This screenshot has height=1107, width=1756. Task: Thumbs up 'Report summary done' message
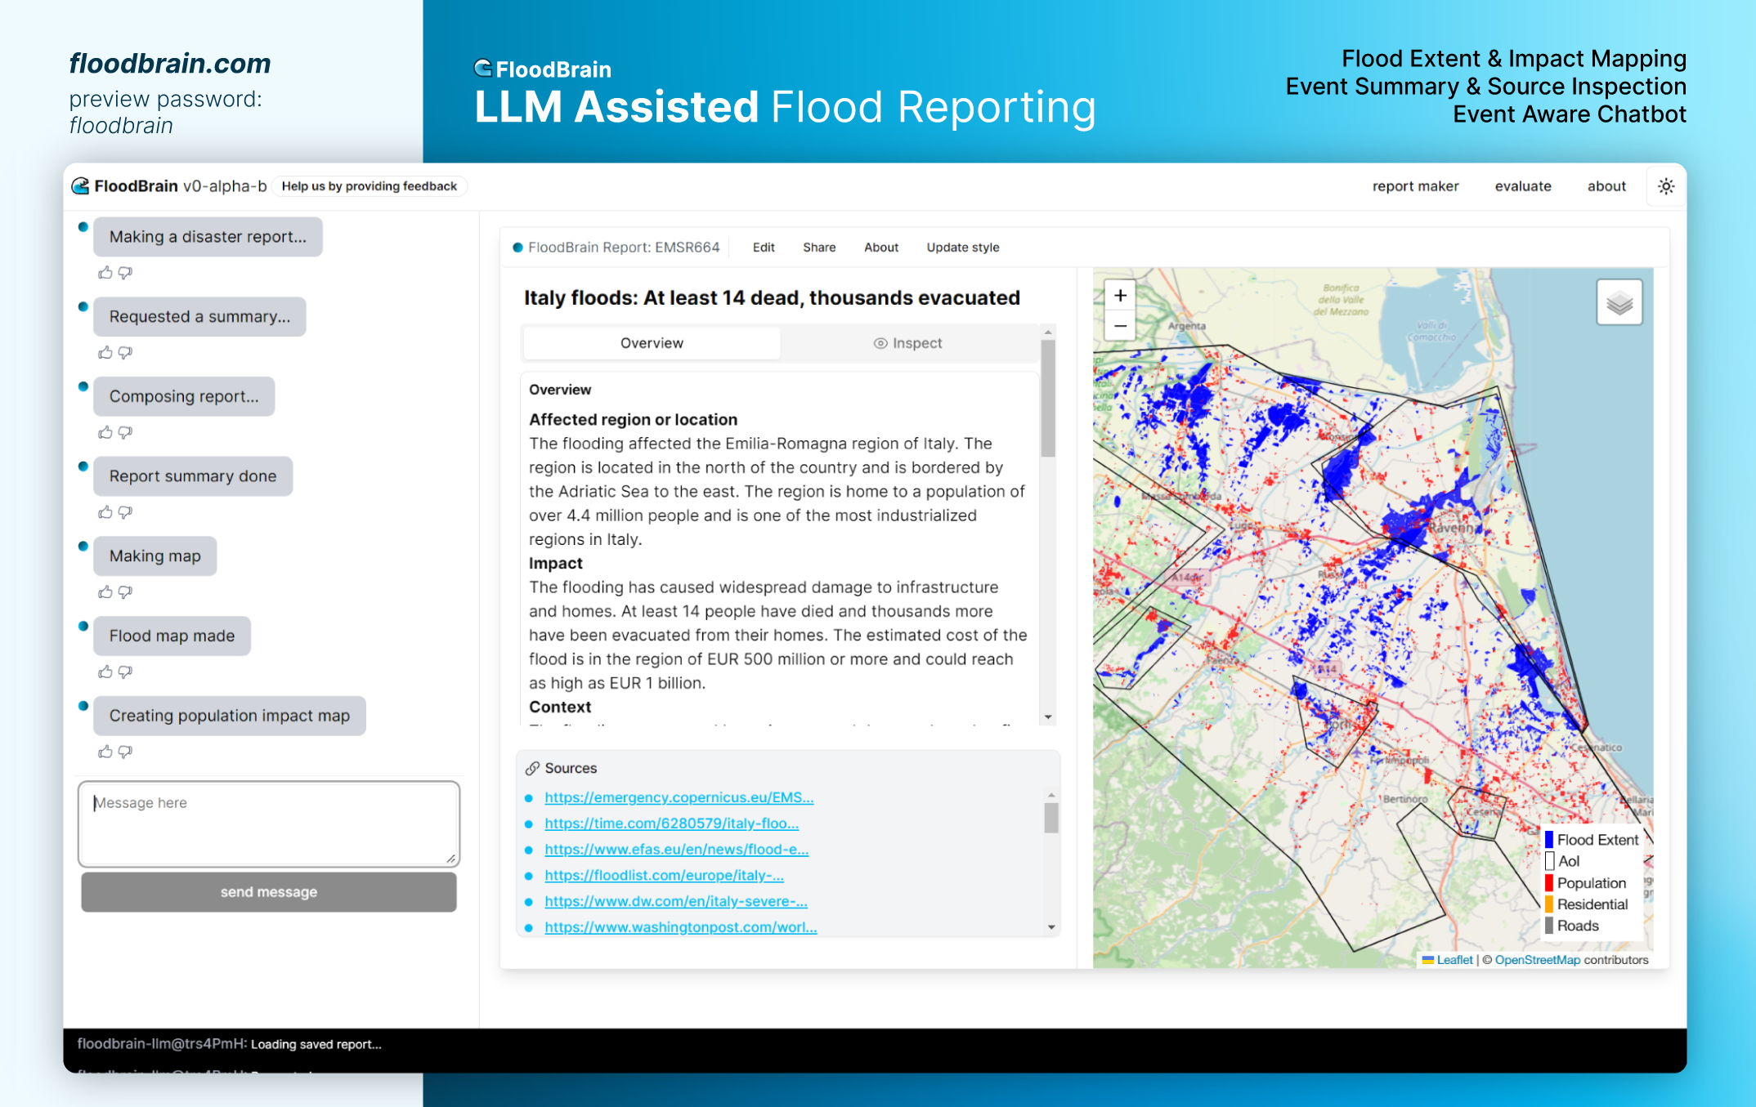[105, 512]
